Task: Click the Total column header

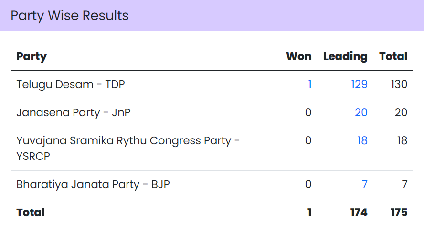Action: tap(393, 57)
